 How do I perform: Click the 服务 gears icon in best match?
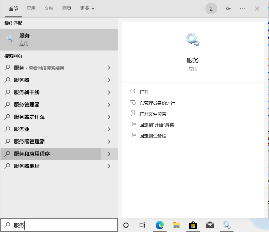tap(10, 38)
